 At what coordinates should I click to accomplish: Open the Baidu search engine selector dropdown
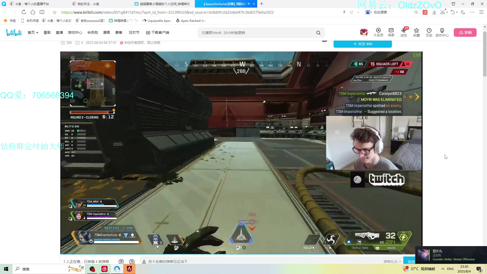[369, 12]
